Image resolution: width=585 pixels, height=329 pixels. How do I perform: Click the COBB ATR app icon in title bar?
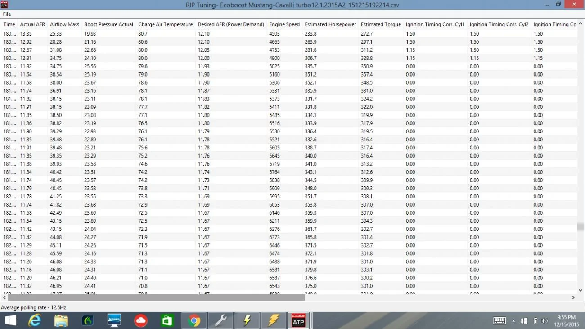coord(4,5)
